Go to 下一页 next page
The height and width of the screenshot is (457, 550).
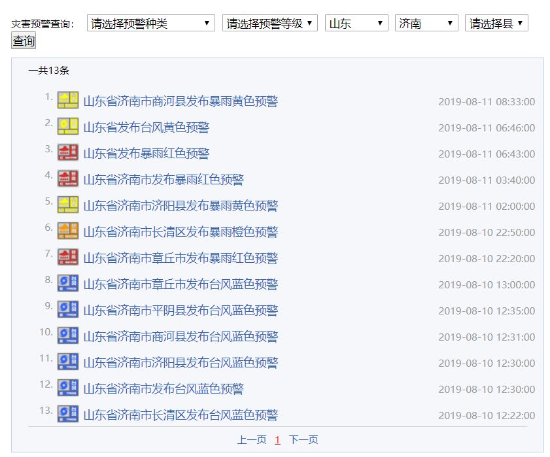[x=303, y=439]
